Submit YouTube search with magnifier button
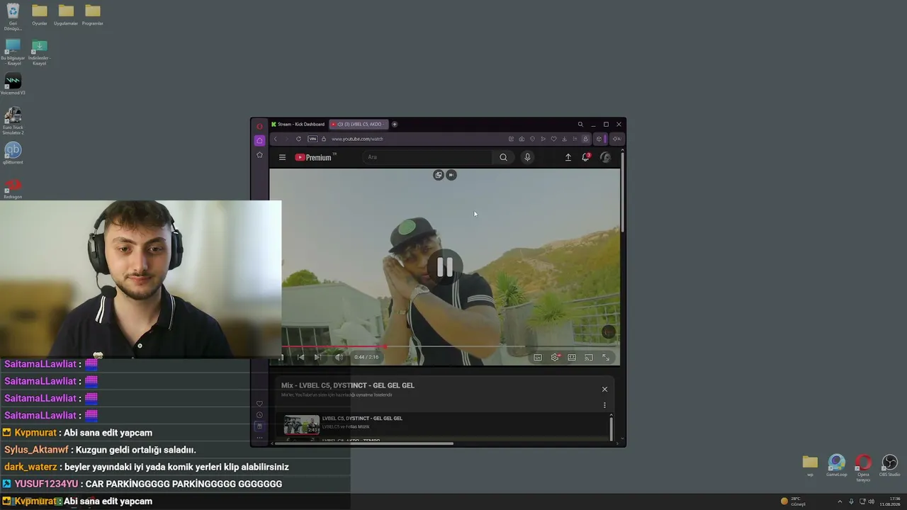 [x=503, y=157]
